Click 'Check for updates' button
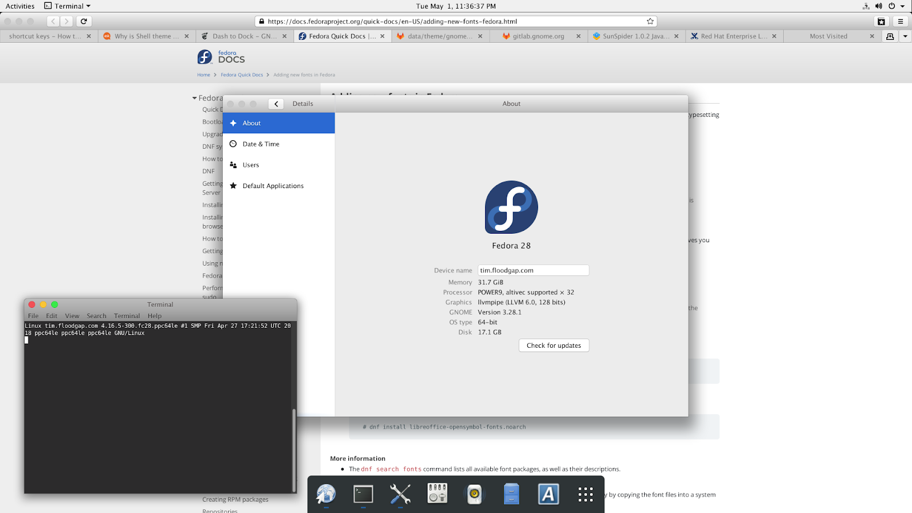The width and height of the screenshot is (912, 513). pyautogui.click(x=554, y=345)
